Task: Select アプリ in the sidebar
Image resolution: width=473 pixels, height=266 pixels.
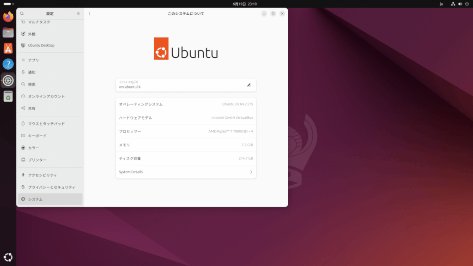Action: tap(50, 60)
